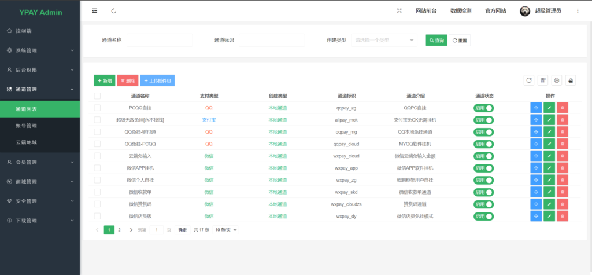The width and height of the screenshot is (592, 275).
Task: Expand the 商城管理 sidebar menu
Action: [x=40, y=182]
